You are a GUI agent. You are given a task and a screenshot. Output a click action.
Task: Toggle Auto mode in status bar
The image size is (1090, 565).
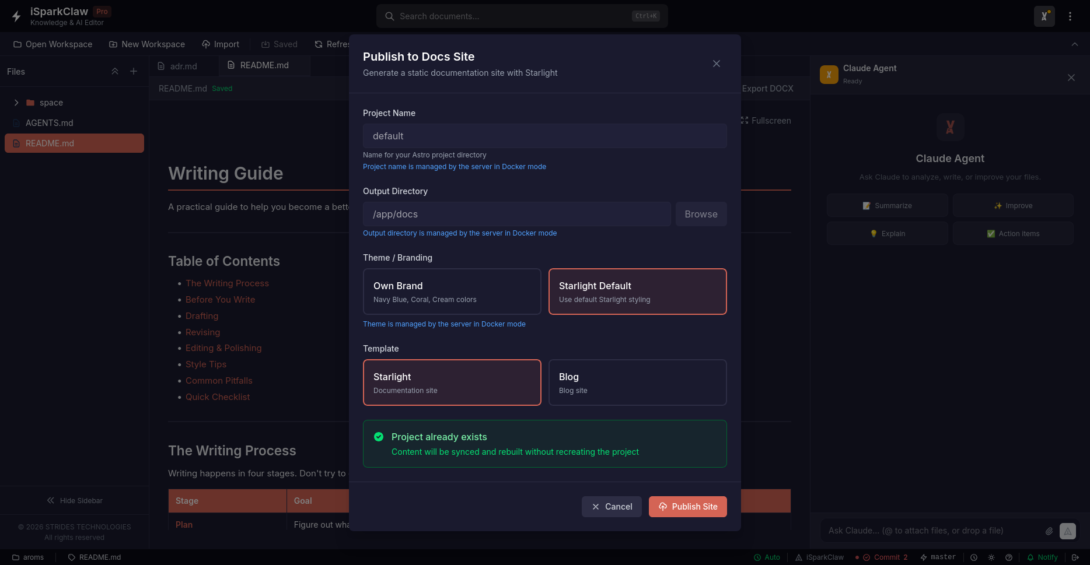(x=767, y=557)
